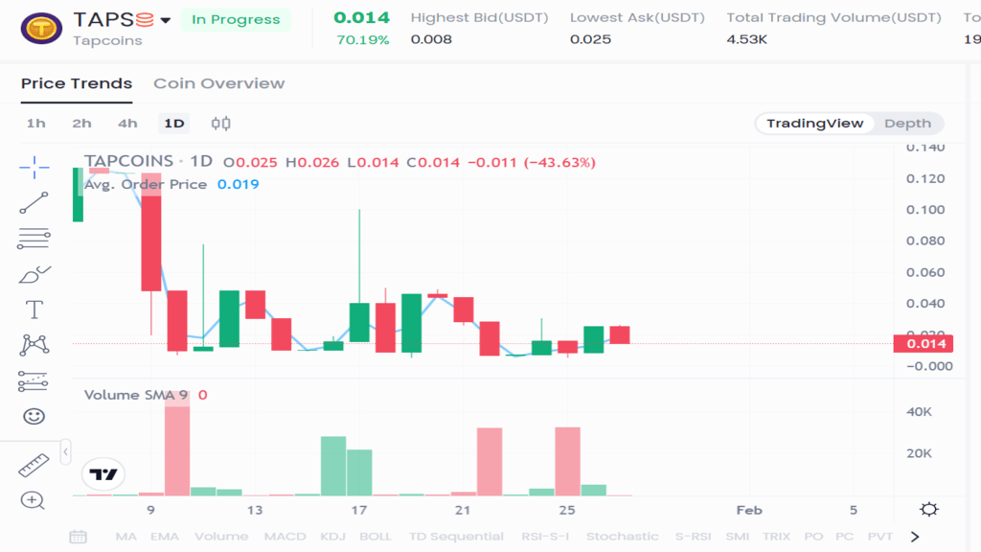This screenshot has width=981, height=552.
Task: Activate the zoom in tool
Action: 33,500
